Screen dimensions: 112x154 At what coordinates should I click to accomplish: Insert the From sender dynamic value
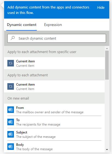(55, 110)
